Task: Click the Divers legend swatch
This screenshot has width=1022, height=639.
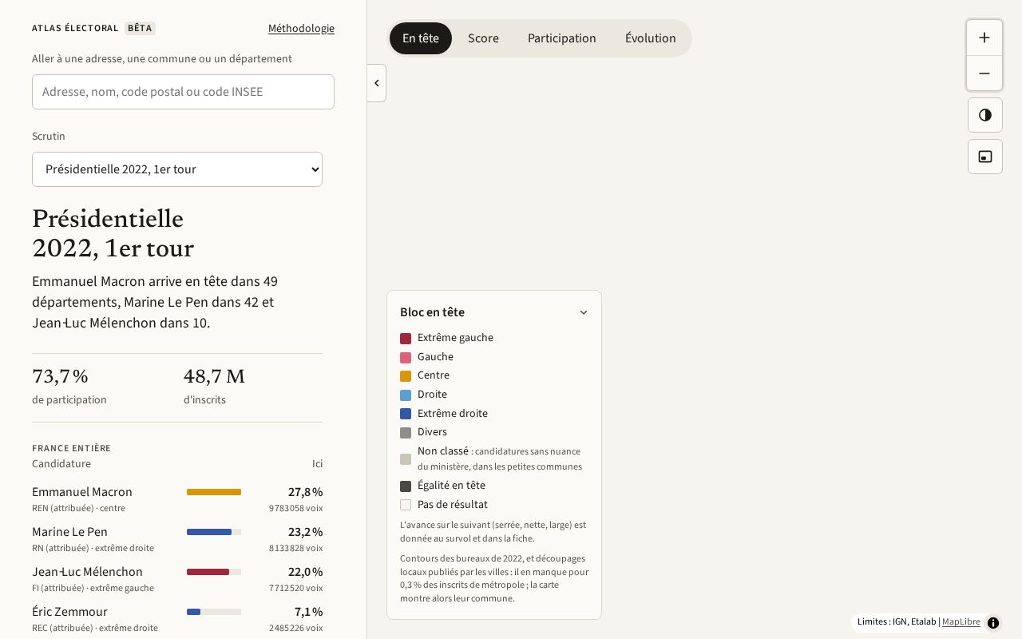Action: (x=406, y=433)
